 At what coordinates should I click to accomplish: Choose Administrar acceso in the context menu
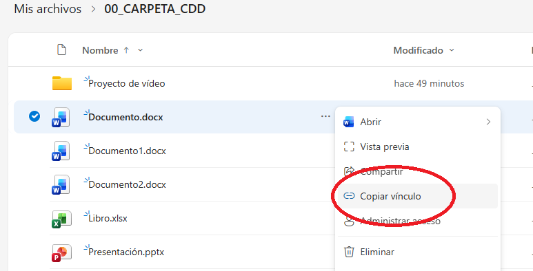pos(417,221)
